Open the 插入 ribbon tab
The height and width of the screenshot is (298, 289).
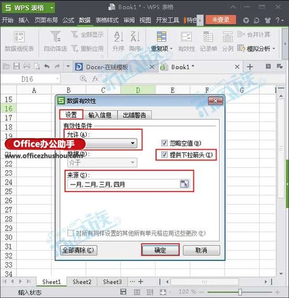[24, 20]
